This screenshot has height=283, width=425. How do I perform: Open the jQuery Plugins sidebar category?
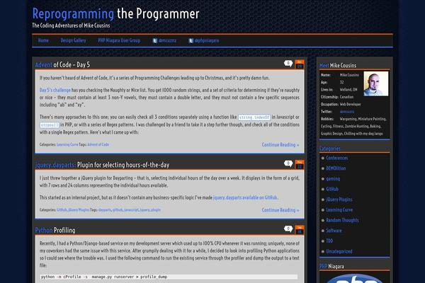339,200
